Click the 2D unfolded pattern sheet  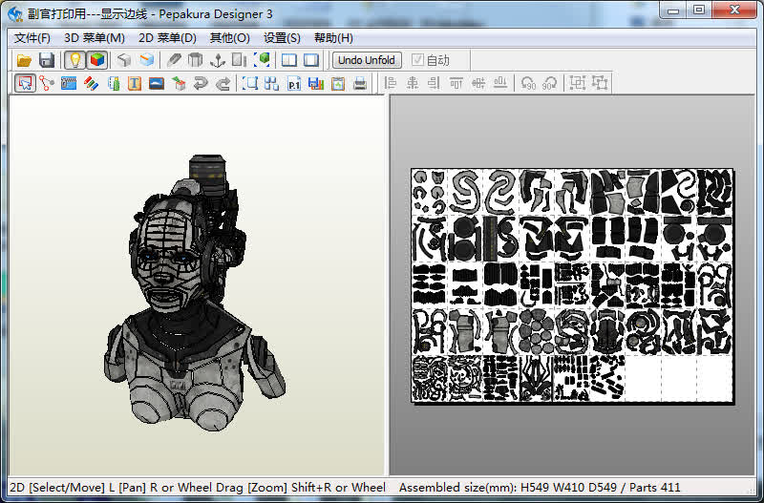coord(572,285)
